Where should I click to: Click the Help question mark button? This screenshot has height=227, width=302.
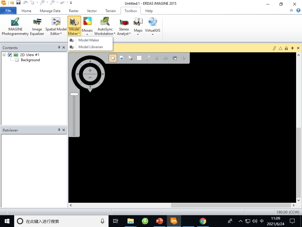pos(298,11)
